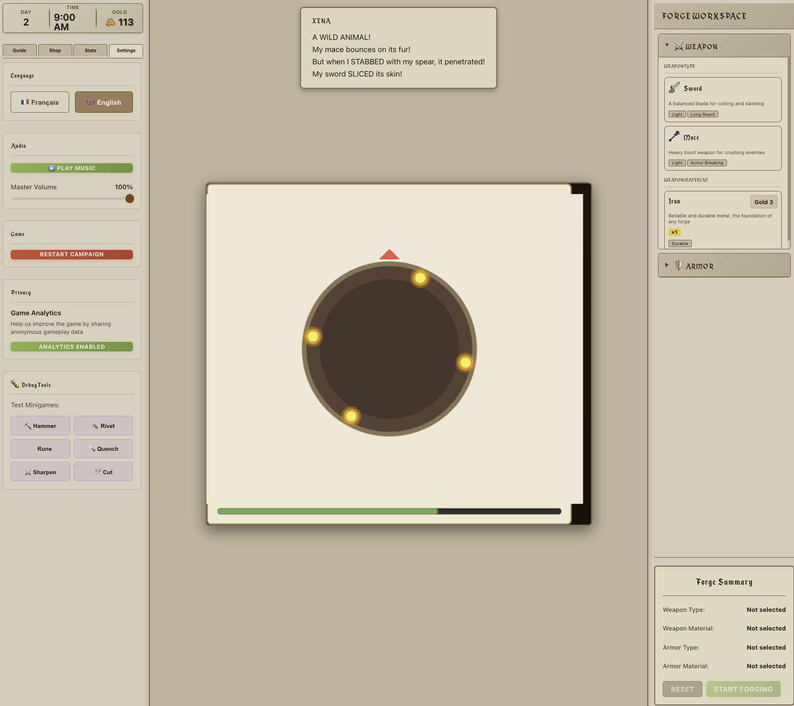The height and width of the screenshot is (706, 794).
Task: Click the "Armor Breaking" tag
Action: click(707, 163)
